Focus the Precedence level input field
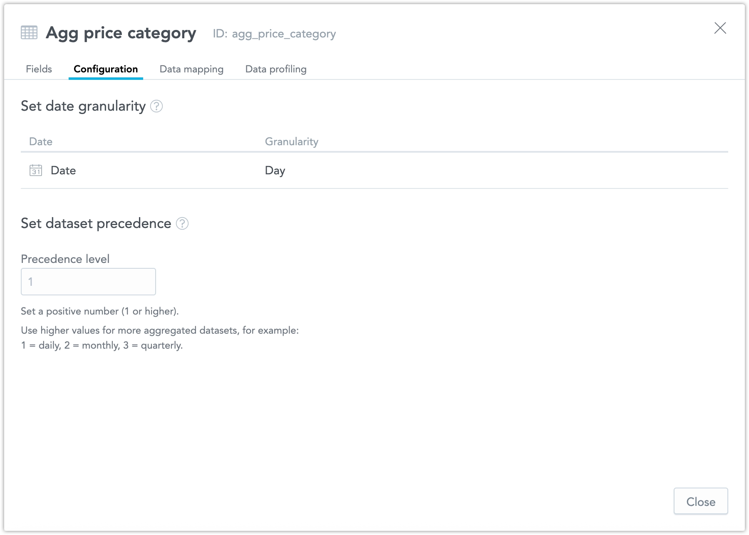This screenshot has height=535, width=749. pos(88,282)
